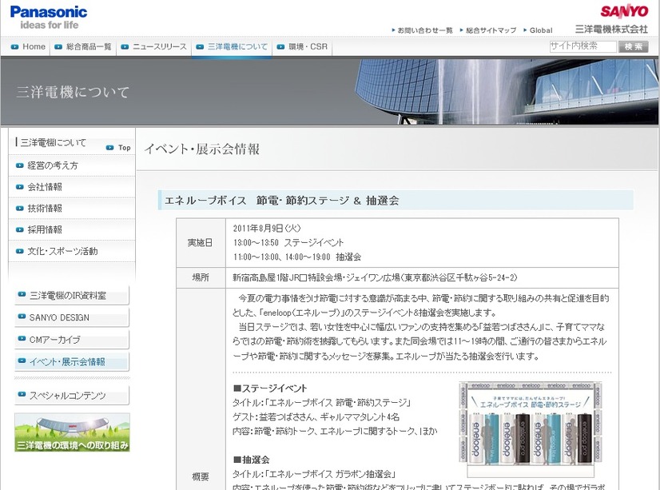Click the イベント・展示会情報 page heading
Screen dimensions: 660x490
pyautogui.click(x=201, y=149)
